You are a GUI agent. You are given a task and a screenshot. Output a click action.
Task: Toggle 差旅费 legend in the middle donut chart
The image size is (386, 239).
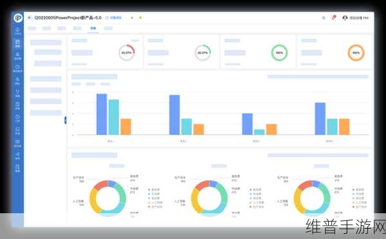tap(255, 190)
